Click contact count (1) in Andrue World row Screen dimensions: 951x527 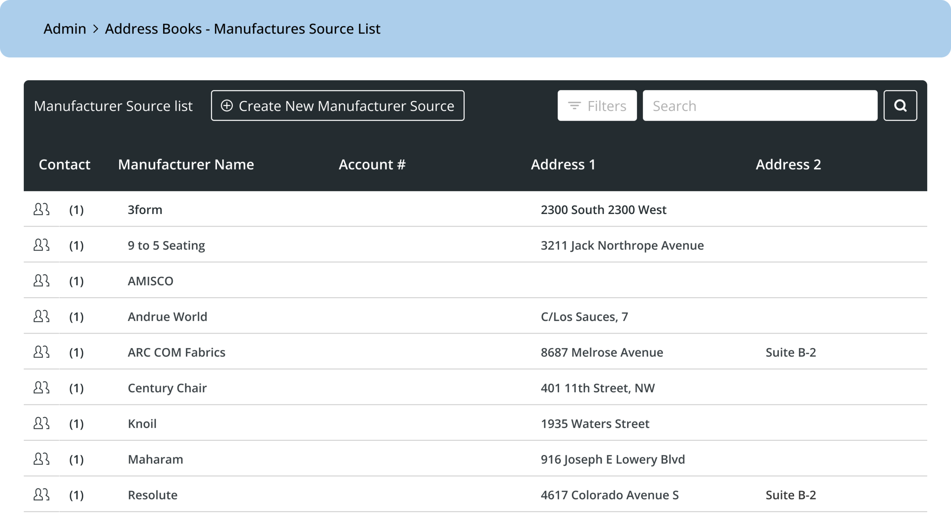(77, 317)
